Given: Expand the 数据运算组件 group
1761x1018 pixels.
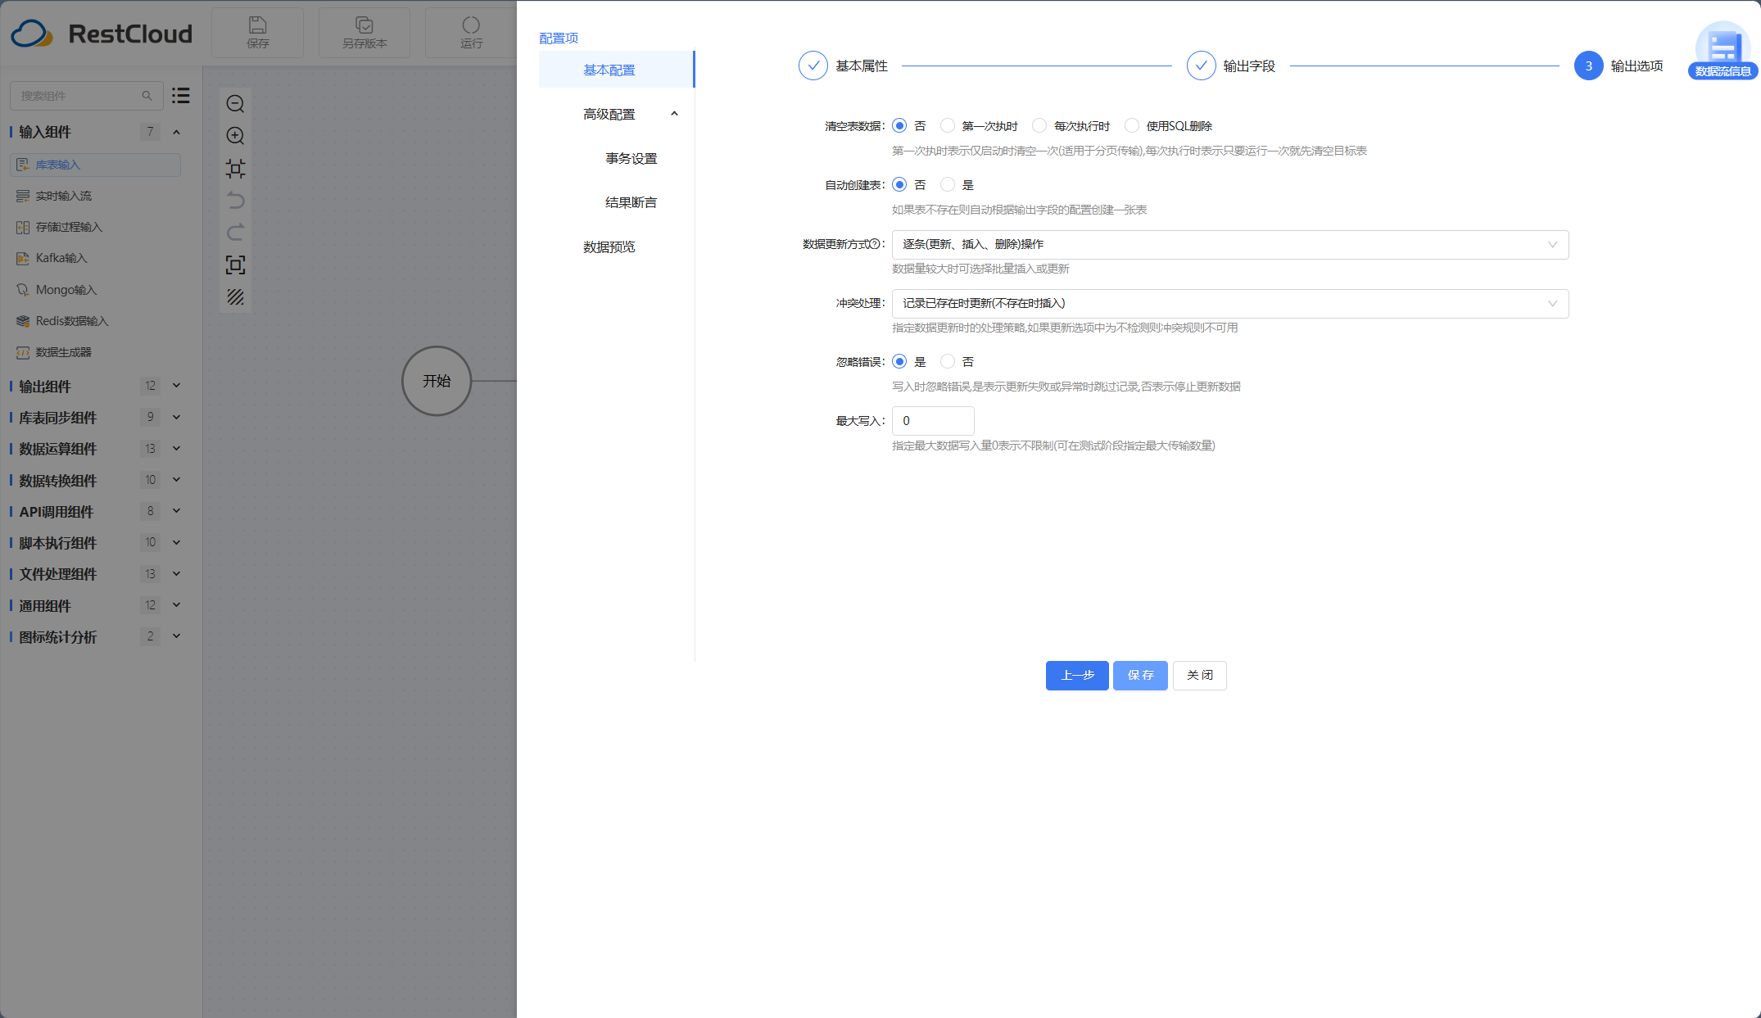Looking at the screenshot, I should pos(176,449).
